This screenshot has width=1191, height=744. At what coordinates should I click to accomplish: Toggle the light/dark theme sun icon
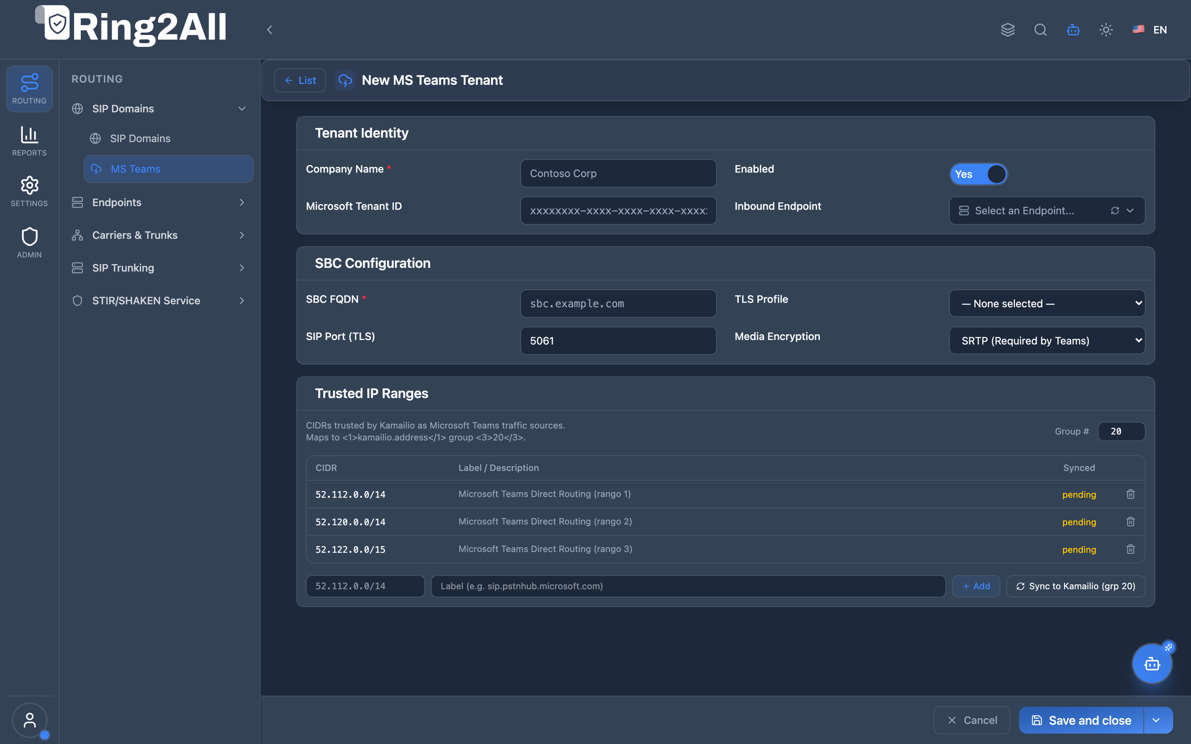tap(1106, 30)
